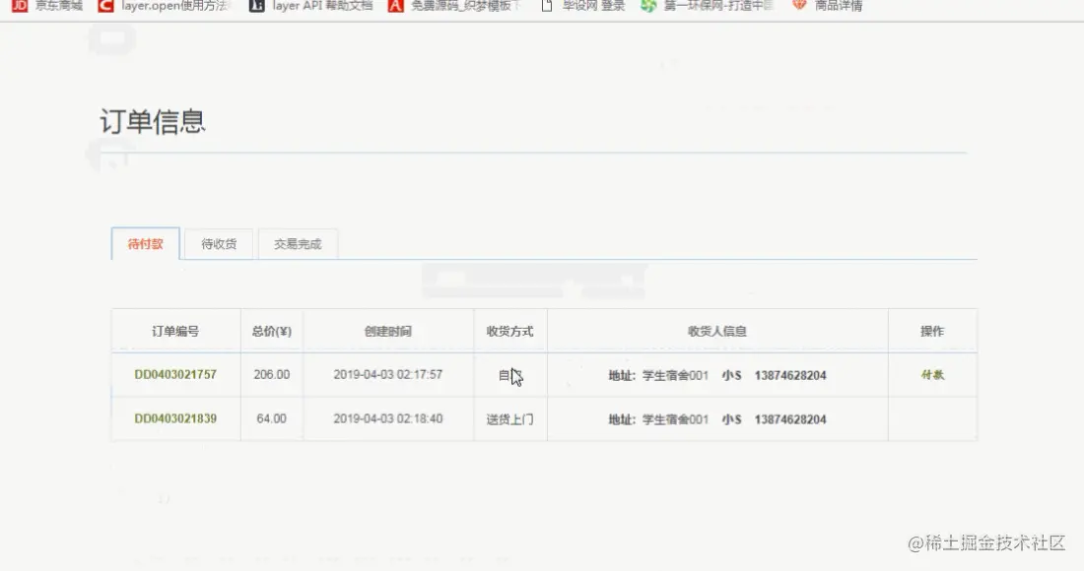Switch to the 待收货 tab
Viewport: 1084px width, 571px height.
coord(219,244)
